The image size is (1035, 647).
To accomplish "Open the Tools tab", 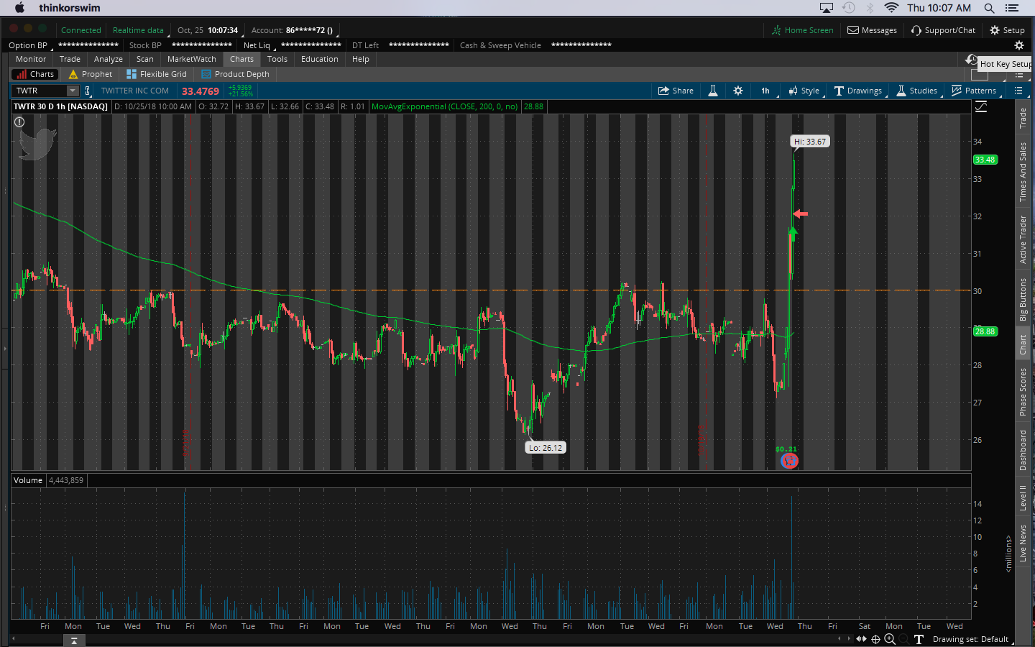I will 277,59.
